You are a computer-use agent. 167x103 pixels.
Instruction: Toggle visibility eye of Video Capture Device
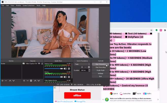click(x=39, y=63)
